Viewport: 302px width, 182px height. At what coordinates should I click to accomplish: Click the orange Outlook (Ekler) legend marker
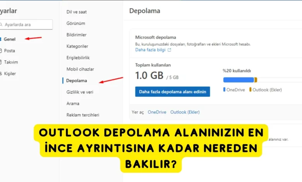tap(250, 89)
